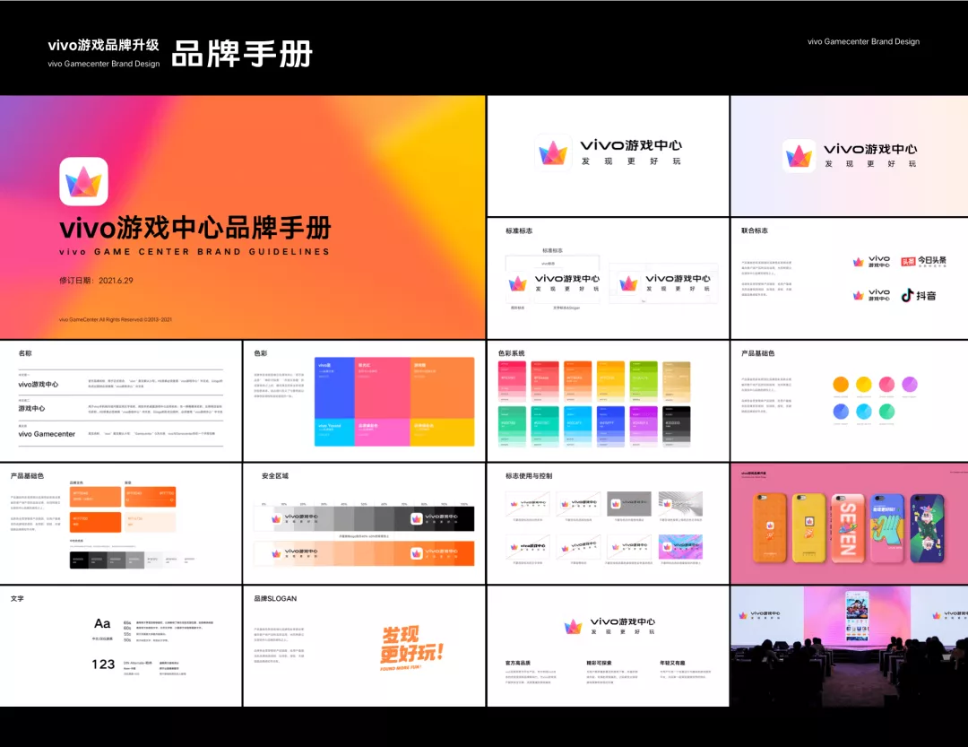Select the yellow phone case
Image resolution: width=968 pixels, height=747 pixels.
(x=808, y=527)
